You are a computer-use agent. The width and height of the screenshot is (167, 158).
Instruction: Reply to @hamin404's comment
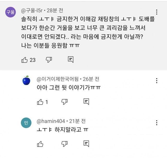[86, 144]
